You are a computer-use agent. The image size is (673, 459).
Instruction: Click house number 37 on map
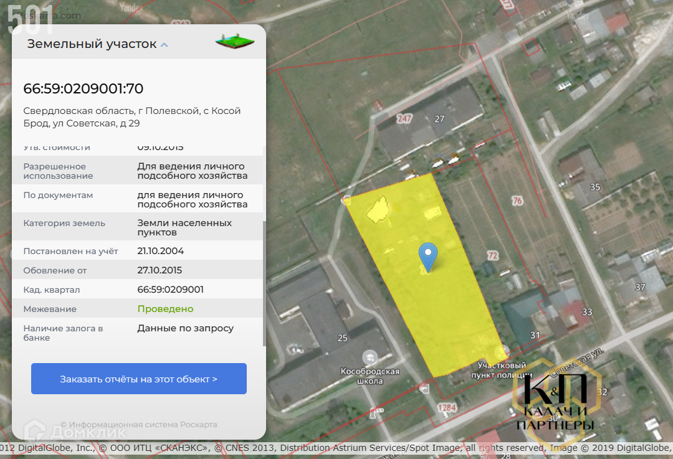(x=640, y=287)
